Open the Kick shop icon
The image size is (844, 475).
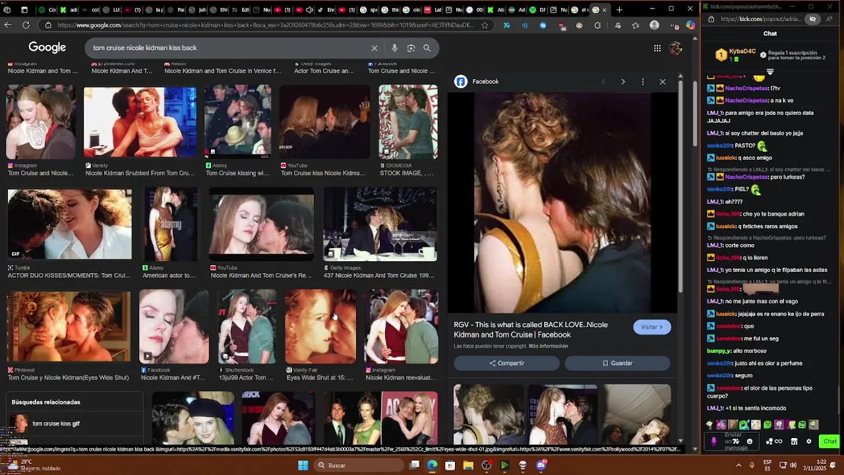(x=794, y=441)
